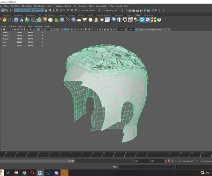
Task: Click the V-Ray checkerboard texture icon
Action: [125, 20]
